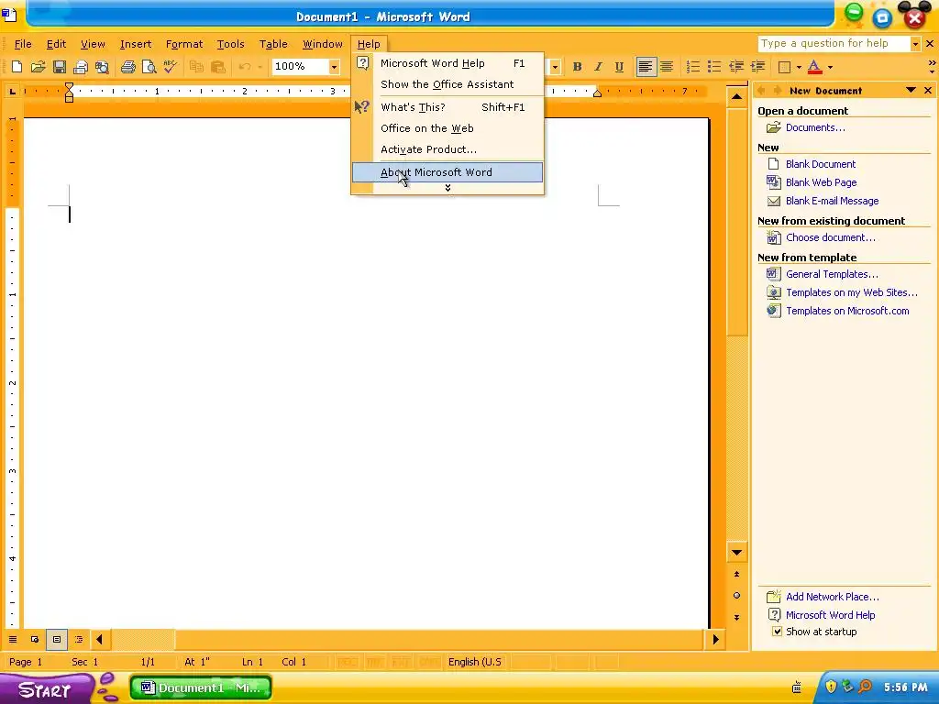939x704 pixels.
Task: Print the document using printer icon
Action: coord(127,67)
